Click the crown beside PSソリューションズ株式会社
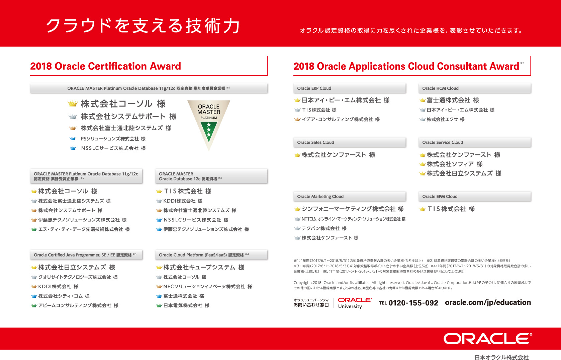The height and width of the screenshot is (360, 561). click(x=73, y=139)
